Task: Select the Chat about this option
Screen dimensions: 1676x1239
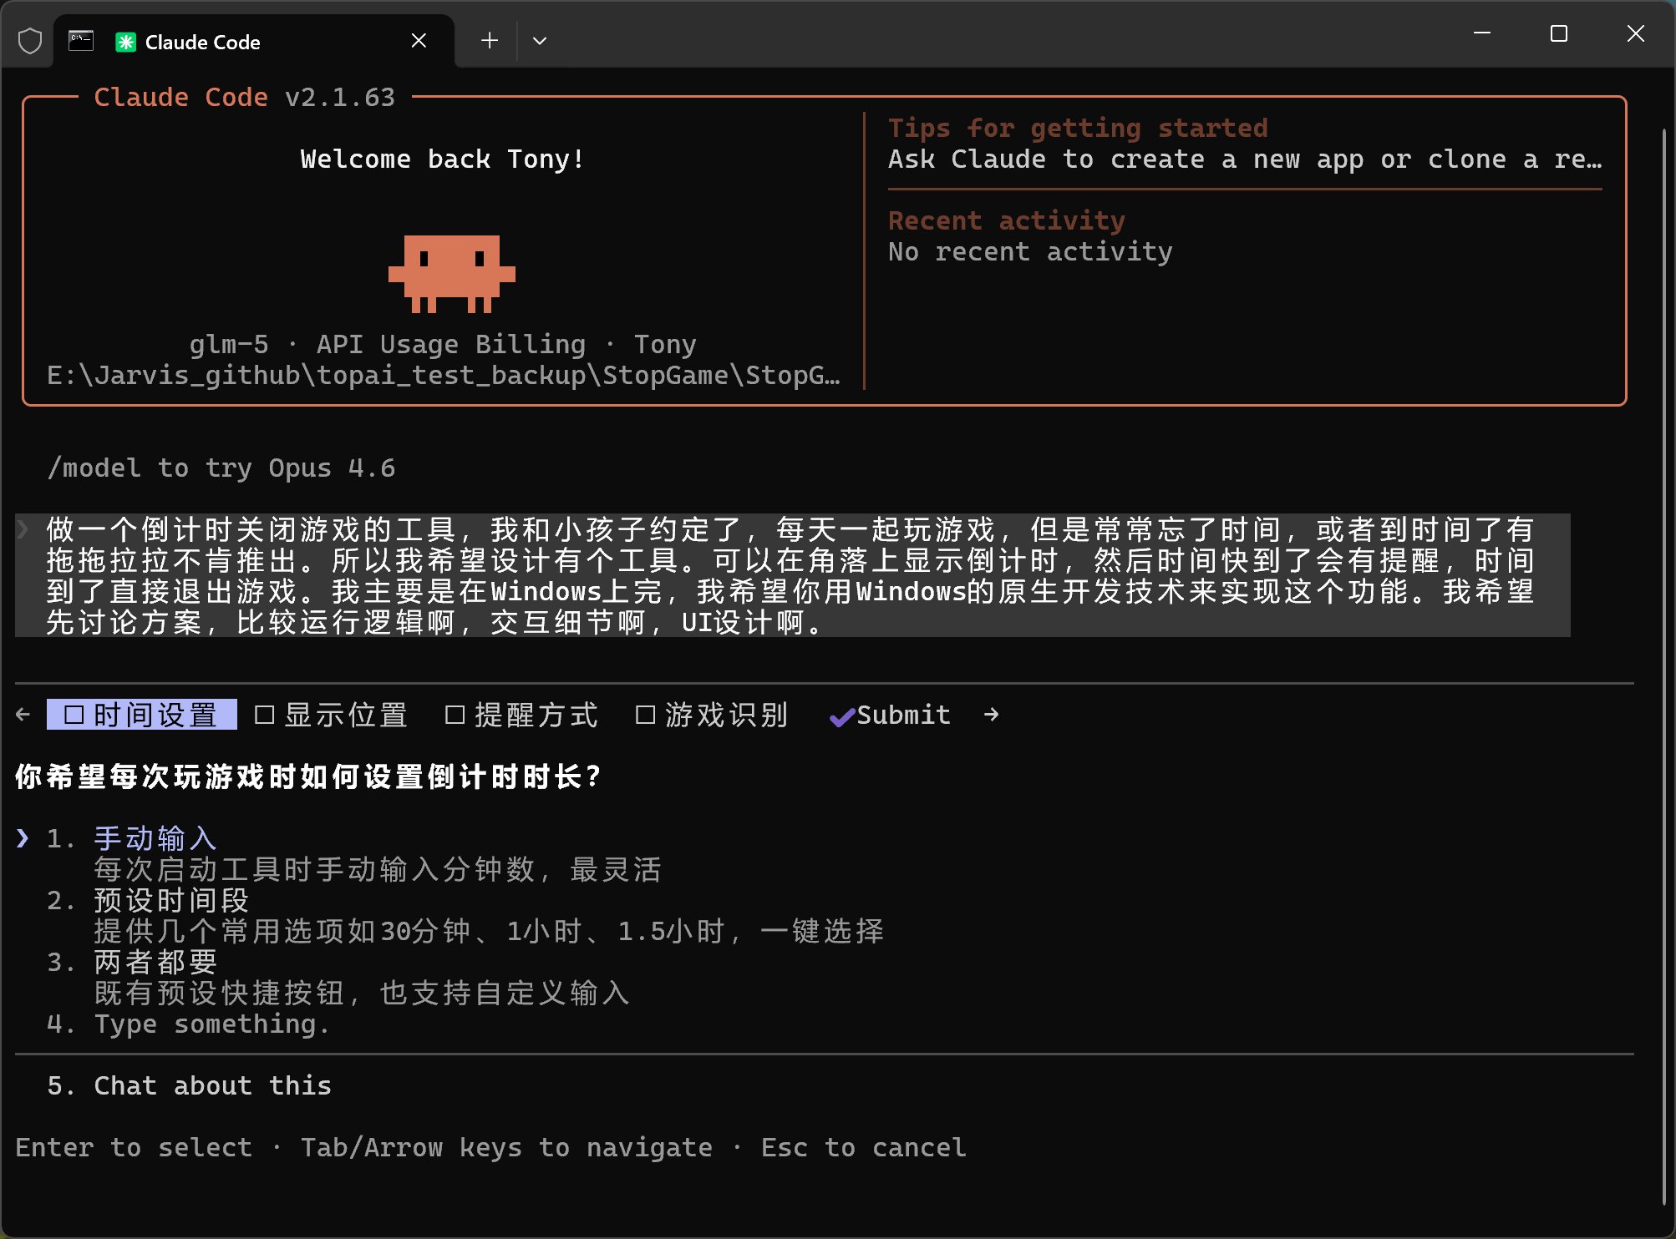Action: (212, 1085)
